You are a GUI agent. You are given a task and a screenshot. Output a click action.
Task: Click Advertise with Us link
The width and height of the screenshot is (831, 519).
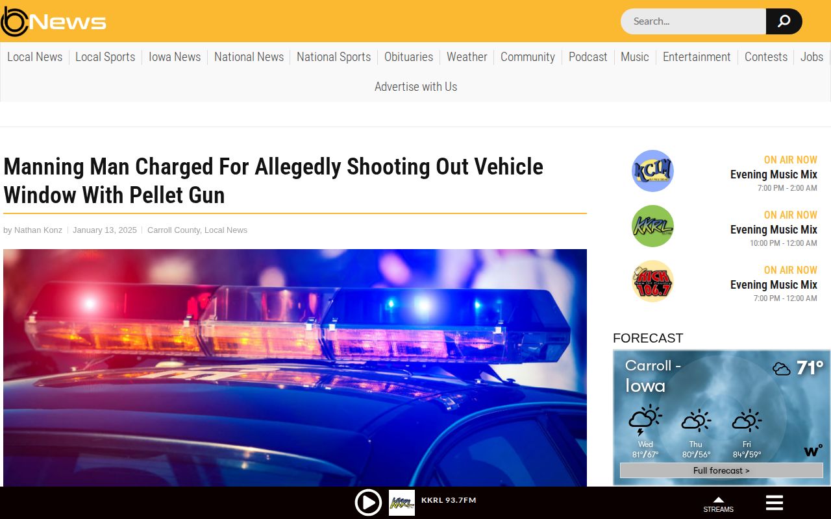click(x=415, y=87)
